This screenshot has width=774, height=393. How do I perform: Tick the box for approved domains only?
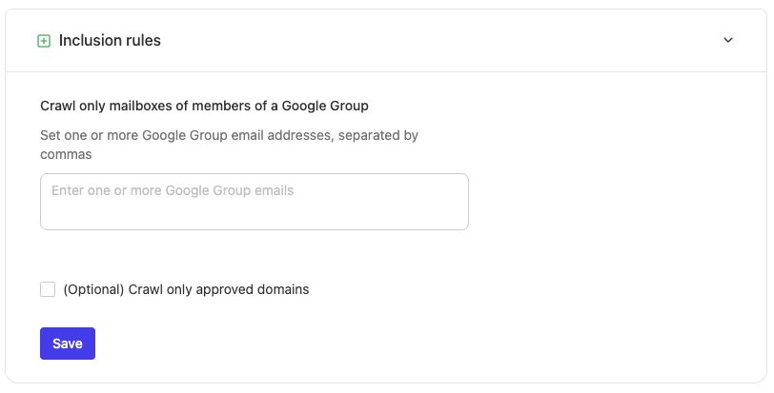tap(48, 289)
